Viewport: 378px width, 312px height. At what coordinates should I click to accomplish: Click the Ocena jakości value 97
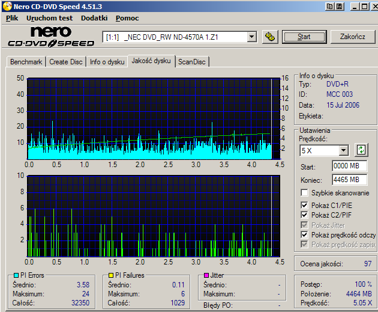(368, 263)
